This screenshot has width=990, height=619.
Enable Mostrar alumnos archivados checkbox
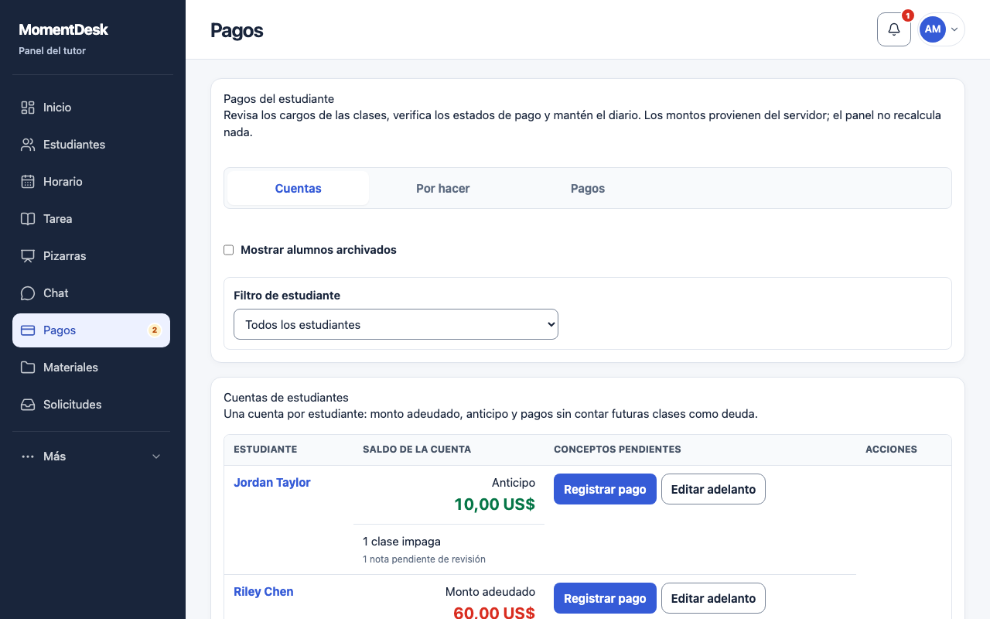pyautogui.click(x=228, y=250)
